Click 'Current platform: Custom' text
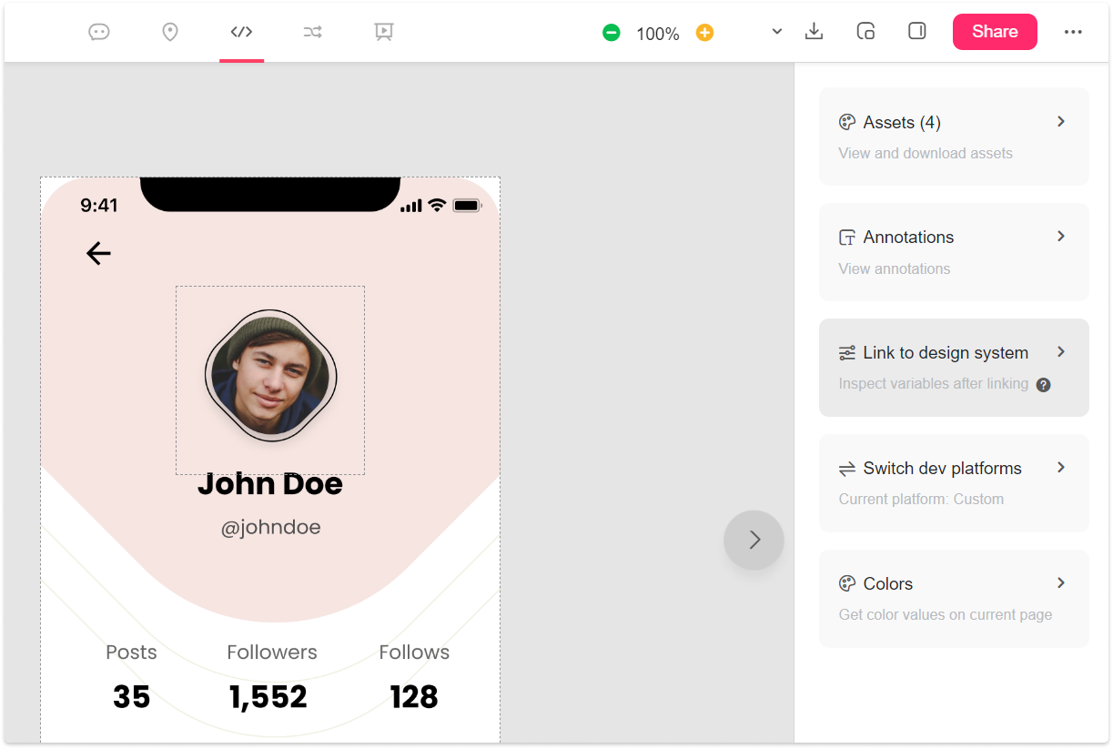This screenshot has width=1113, height=749. pos(921,499)
